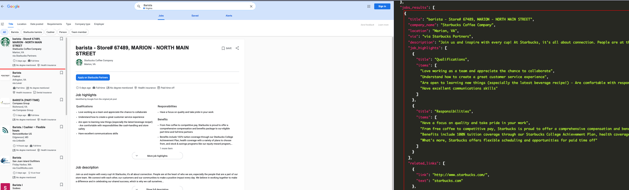The width and height of the screenshot is (629, 190).
Task: Switch to the Jobs tab
Action: coord(161,16)
